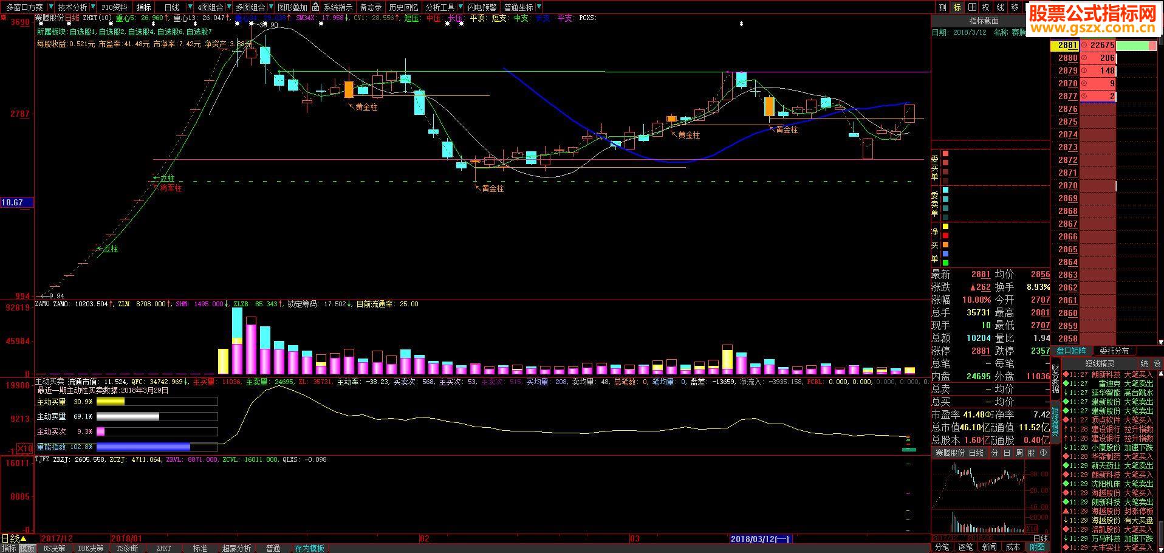Click the 线 drawing icon
Viewport: 1164px width, 553px height.
click(1000, 7)
